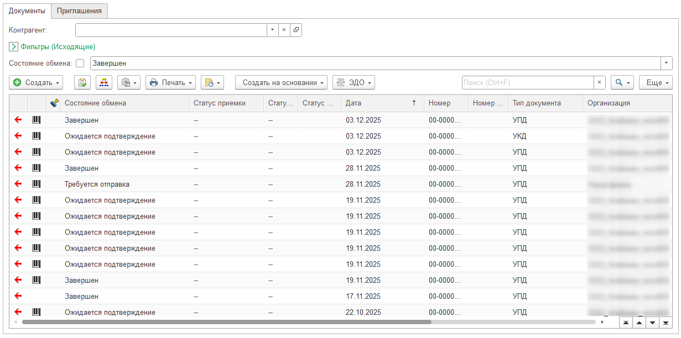Click the Еще button
Image resolution: width=681 pixels, height=338 pixels.
[x=656, y=83]
